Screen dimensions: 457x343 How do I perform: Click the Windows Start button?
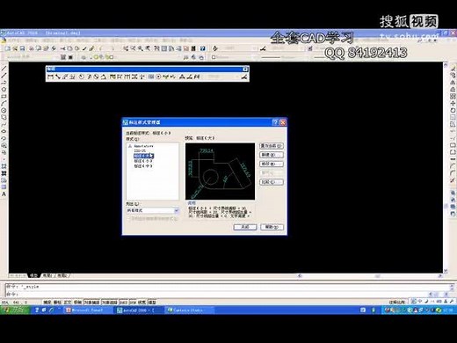15,310
